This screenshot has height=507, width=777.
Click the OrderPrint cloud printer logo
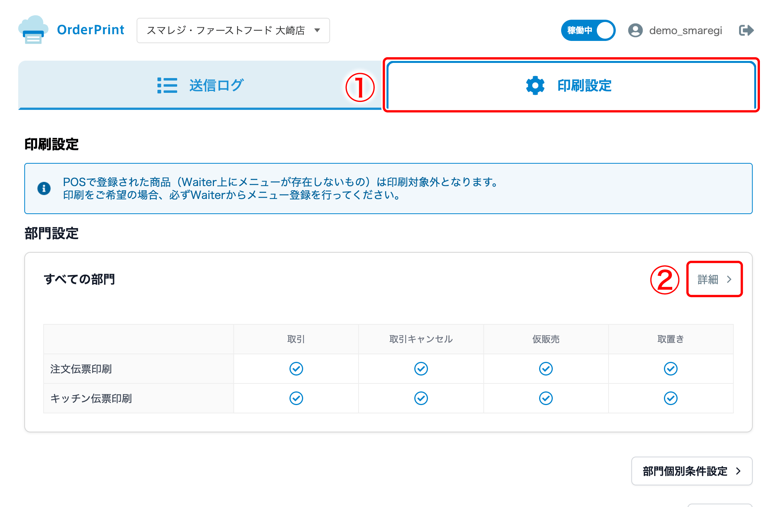[33, 30]
